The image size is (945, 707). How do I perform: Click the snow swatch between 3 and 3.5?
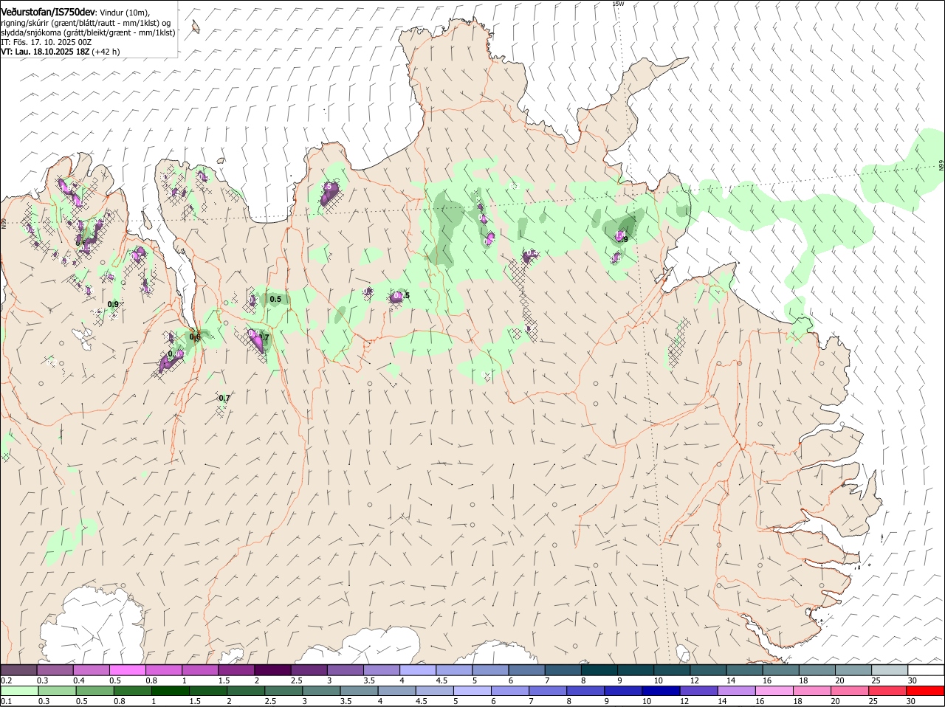346,670
